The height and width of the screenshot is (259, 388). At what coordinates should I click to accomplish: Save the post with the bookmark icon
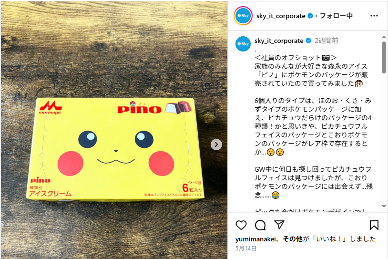[x=374, y=225]
